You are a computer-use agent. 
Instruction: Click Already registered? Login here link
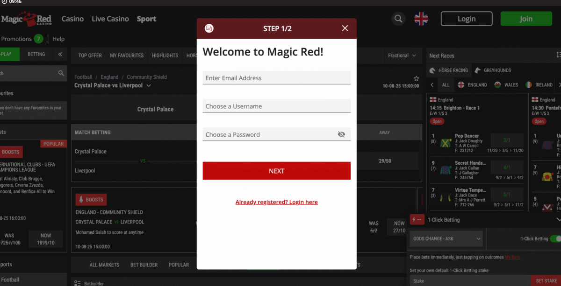click(x=276, y=202)
